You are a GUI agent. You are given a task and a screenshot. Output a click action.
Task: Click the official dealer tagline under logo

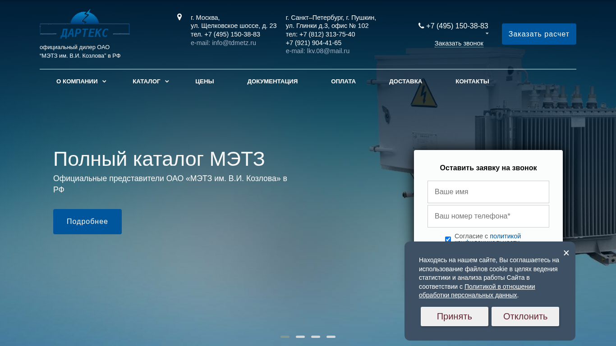coord(80,51)
